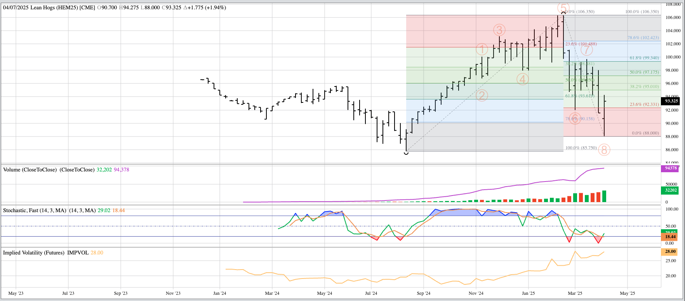
Task: Click the 78.6% (102.423) retracement label
Action: coord(643,38)
